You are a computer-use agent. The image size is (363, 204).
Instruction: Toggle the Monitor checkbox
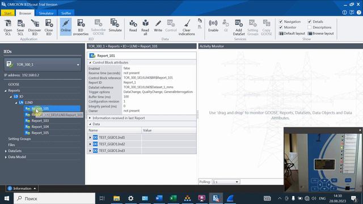tap(281, 27)
